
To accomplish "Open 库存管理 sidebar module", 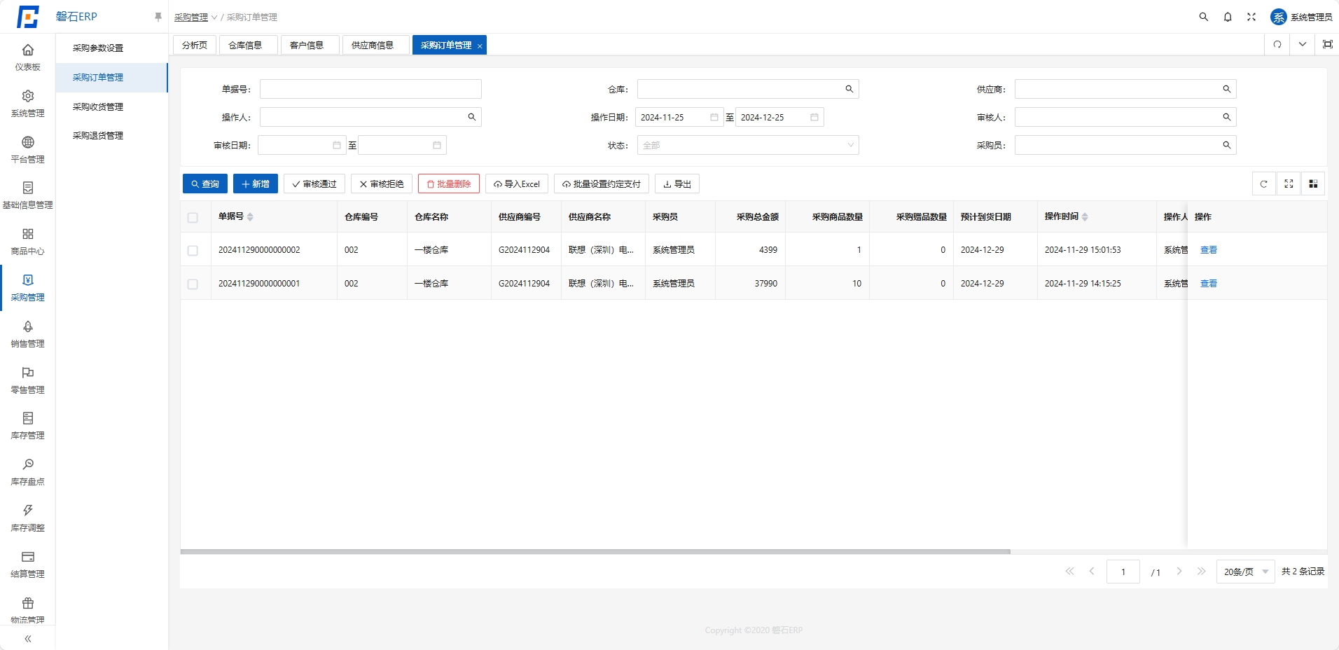I will (x=28, y=426).
